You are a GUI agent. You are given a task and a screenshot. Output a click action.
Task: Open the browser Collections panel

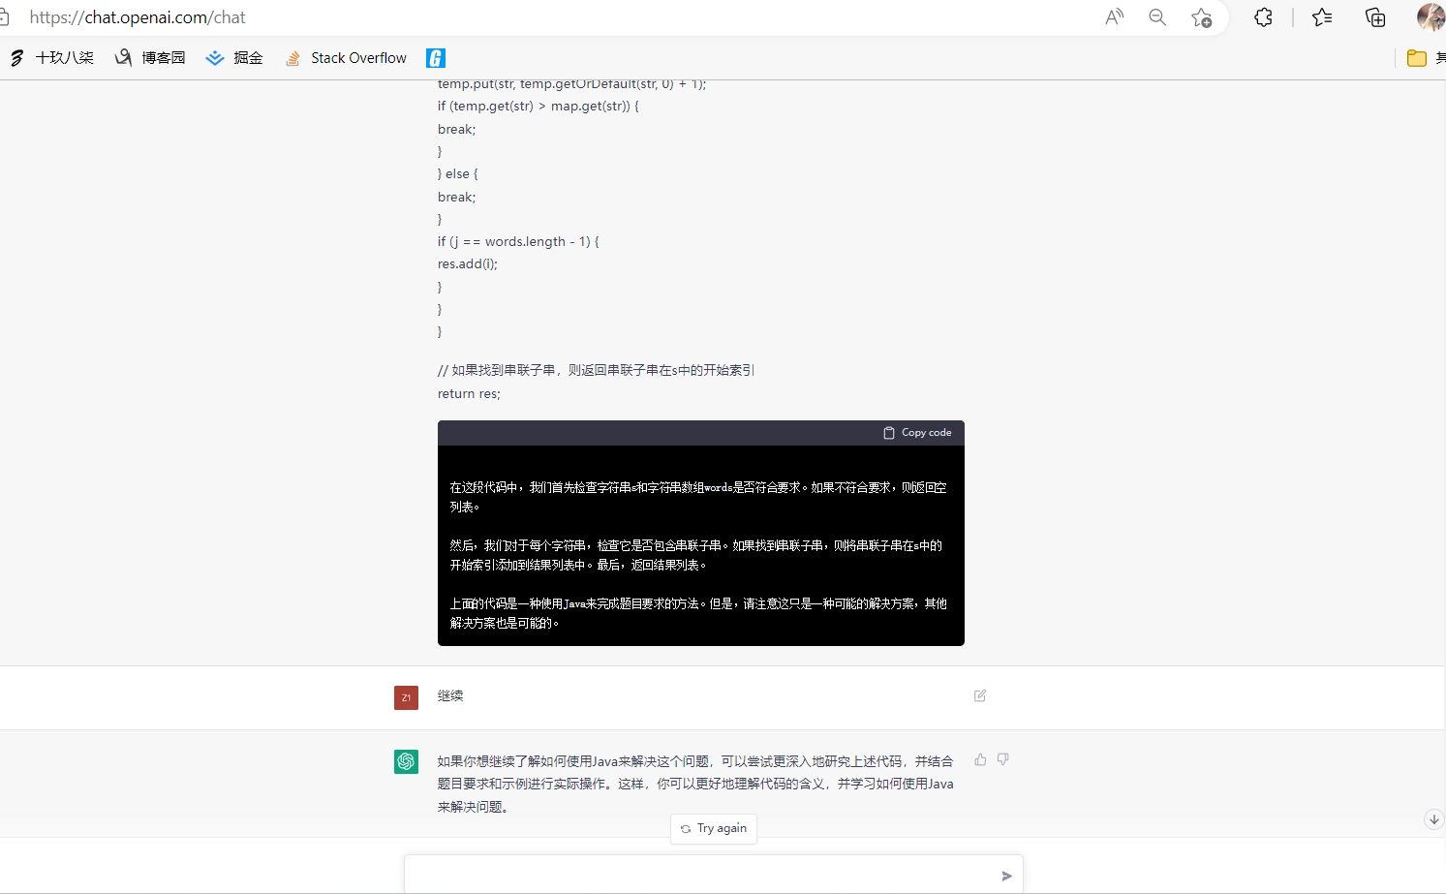[x=1375, y=16]
